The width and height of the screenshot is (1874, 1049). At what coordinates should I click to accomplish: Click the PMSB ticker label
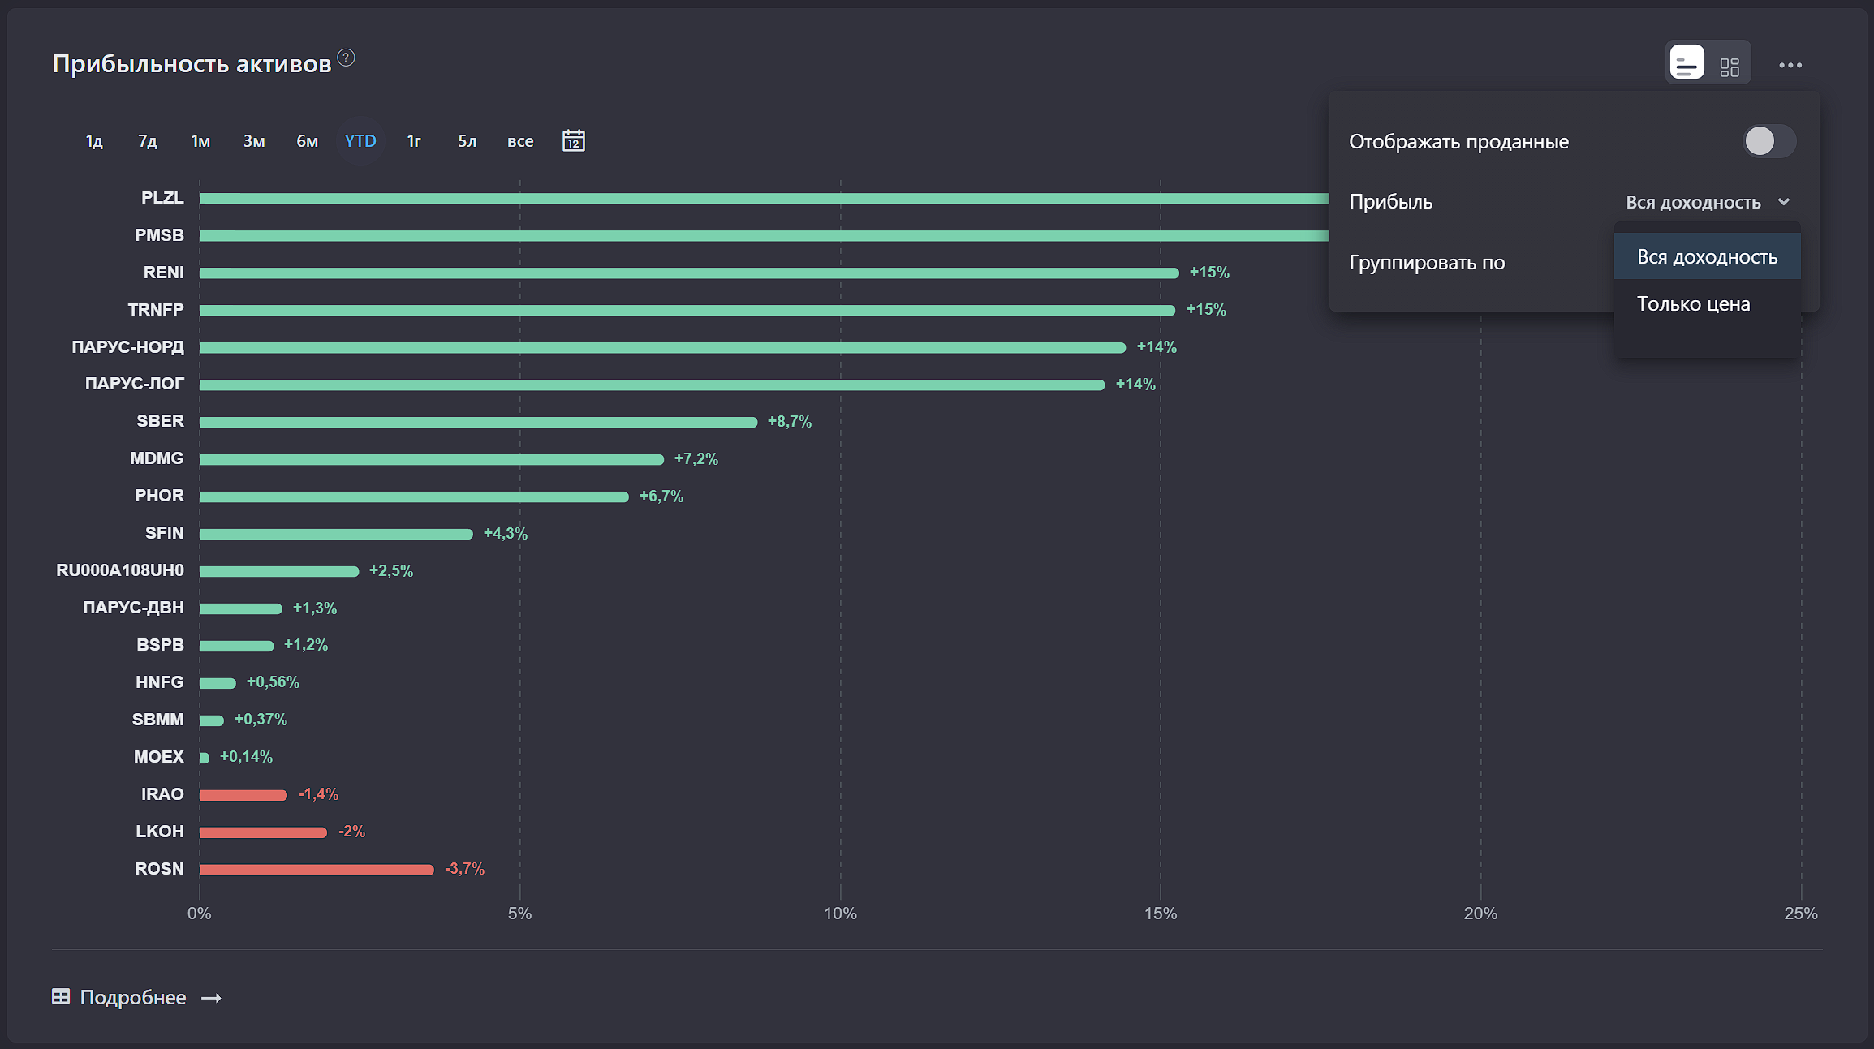coord(159,235)
